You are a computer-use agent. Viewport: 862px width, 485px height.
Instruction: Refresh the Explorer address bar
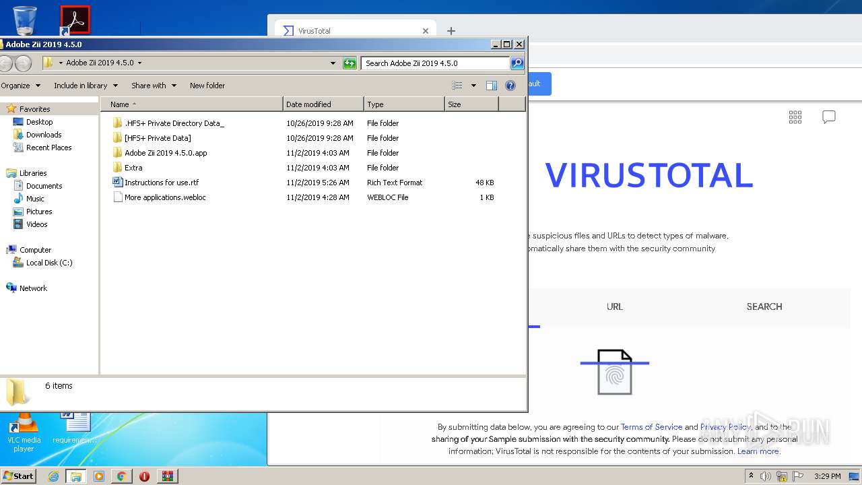point(350,63)
